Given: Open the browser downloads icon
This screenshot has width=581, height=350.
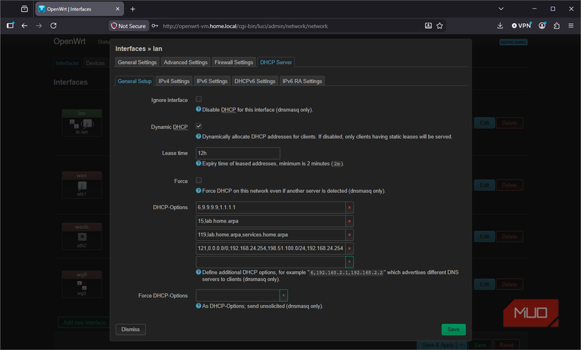Looking at the screenshot, I should [x=500, y=26].
